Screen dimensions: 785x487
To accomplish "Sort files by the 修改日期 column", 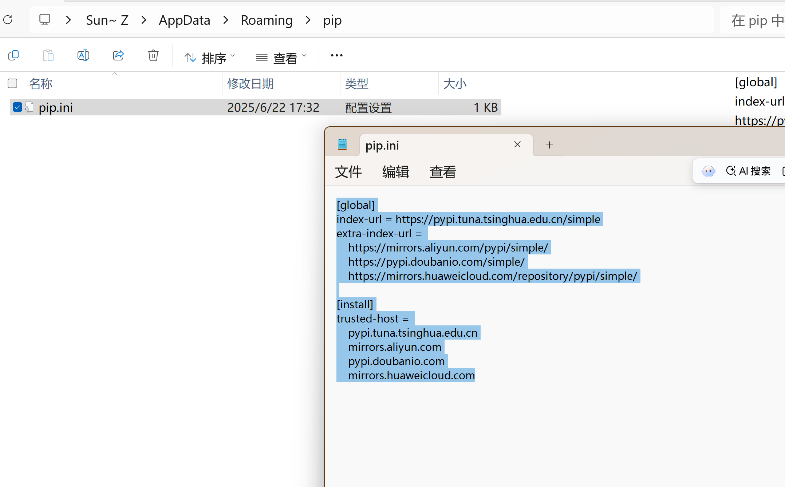I will point(251,83).
